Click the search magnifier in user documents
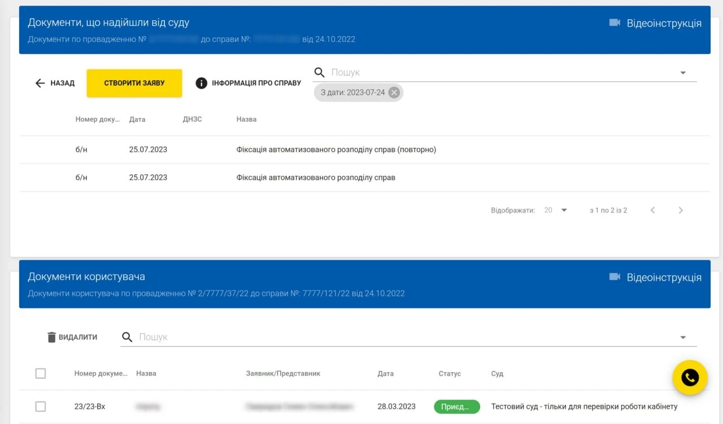 pyautogui.click(x=128, y=337)
